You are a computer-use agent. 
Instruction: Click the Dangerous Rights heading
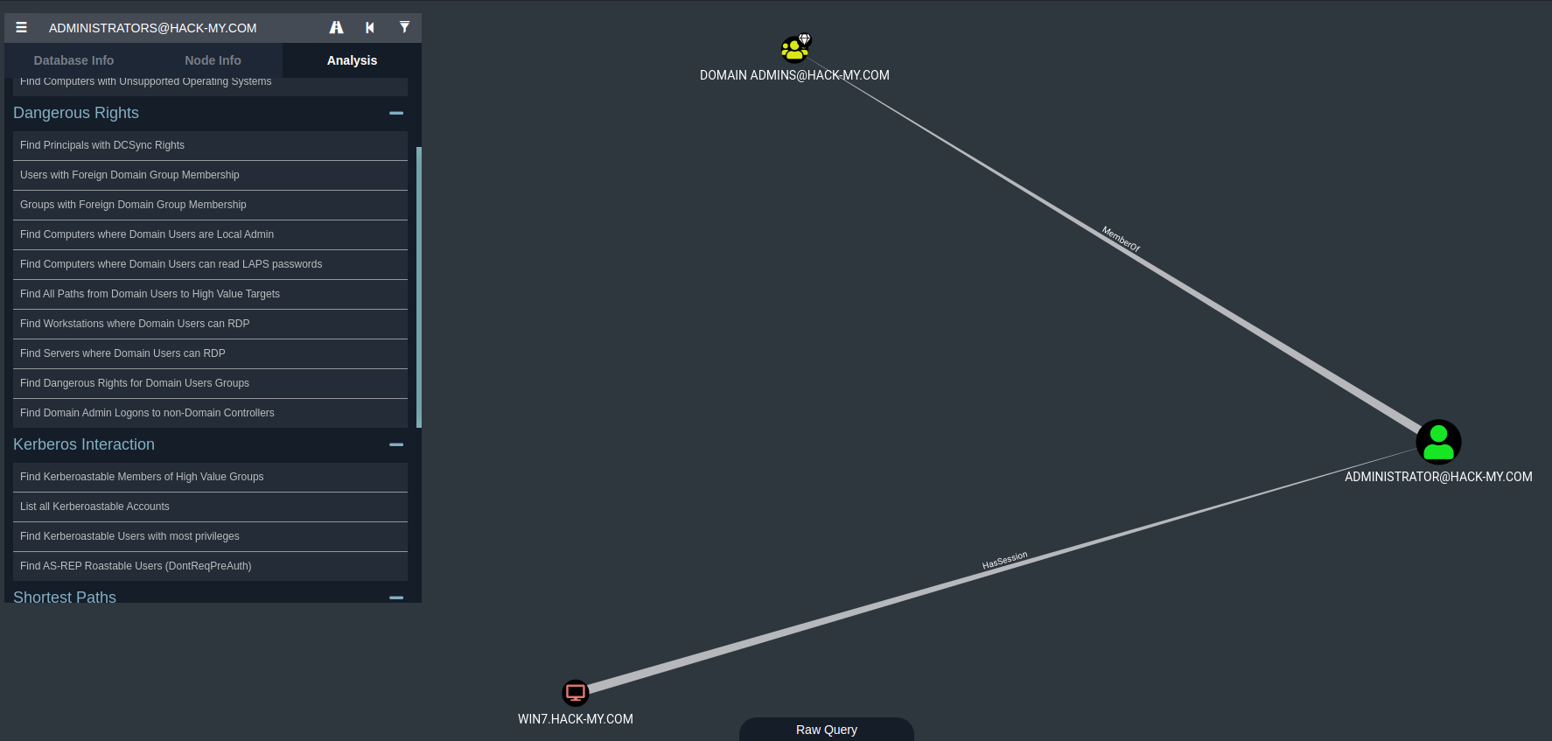(76, 113)
